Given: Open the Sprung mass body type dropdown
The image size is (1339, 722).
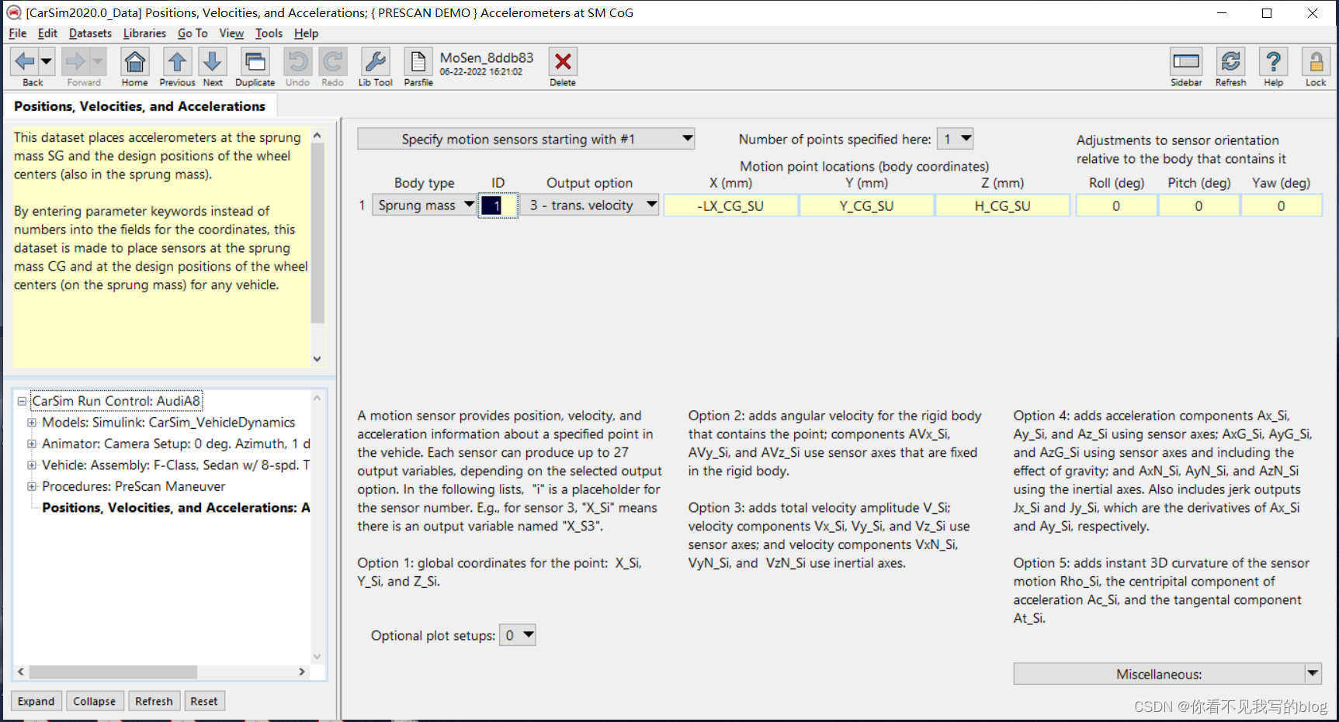Looking at the screenshot, I should [424, 206].
